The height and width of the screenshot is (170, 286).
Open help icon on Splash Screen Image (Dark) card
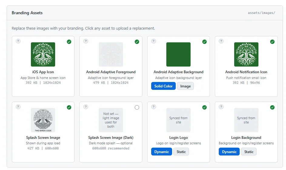(86, 107)
